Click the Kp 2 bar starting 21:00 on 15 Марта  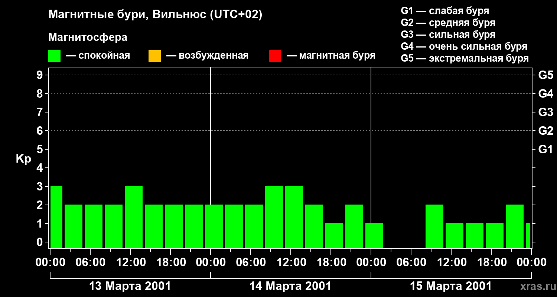click(515, 226)
